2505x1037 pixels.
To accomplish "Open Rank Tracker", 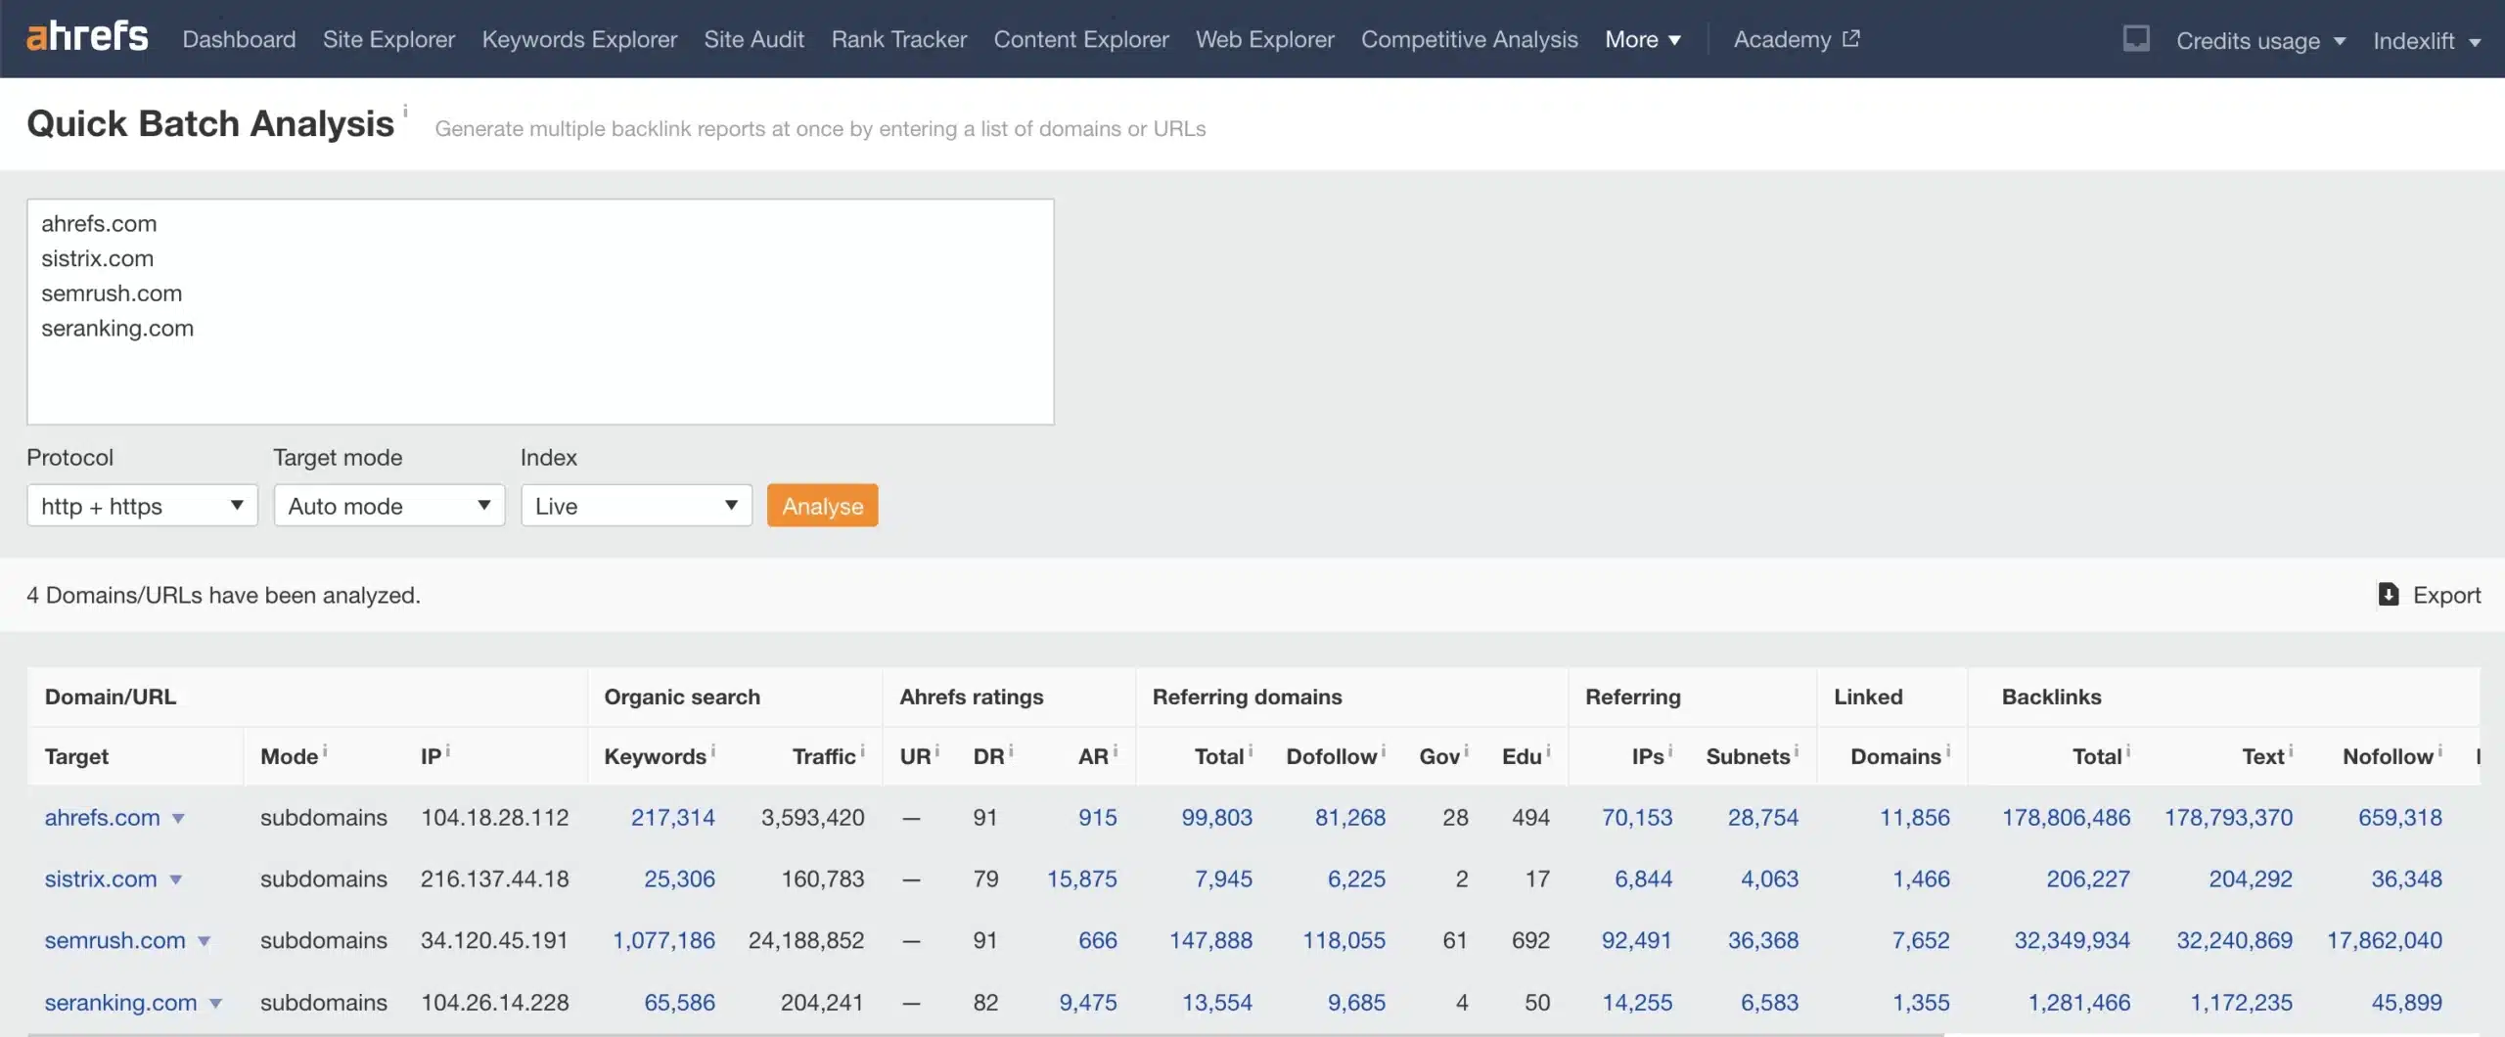I will coord(899,39).
